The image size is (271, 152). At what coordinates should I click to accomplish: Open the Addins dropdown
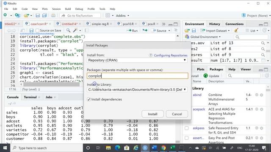pos(122,16)
